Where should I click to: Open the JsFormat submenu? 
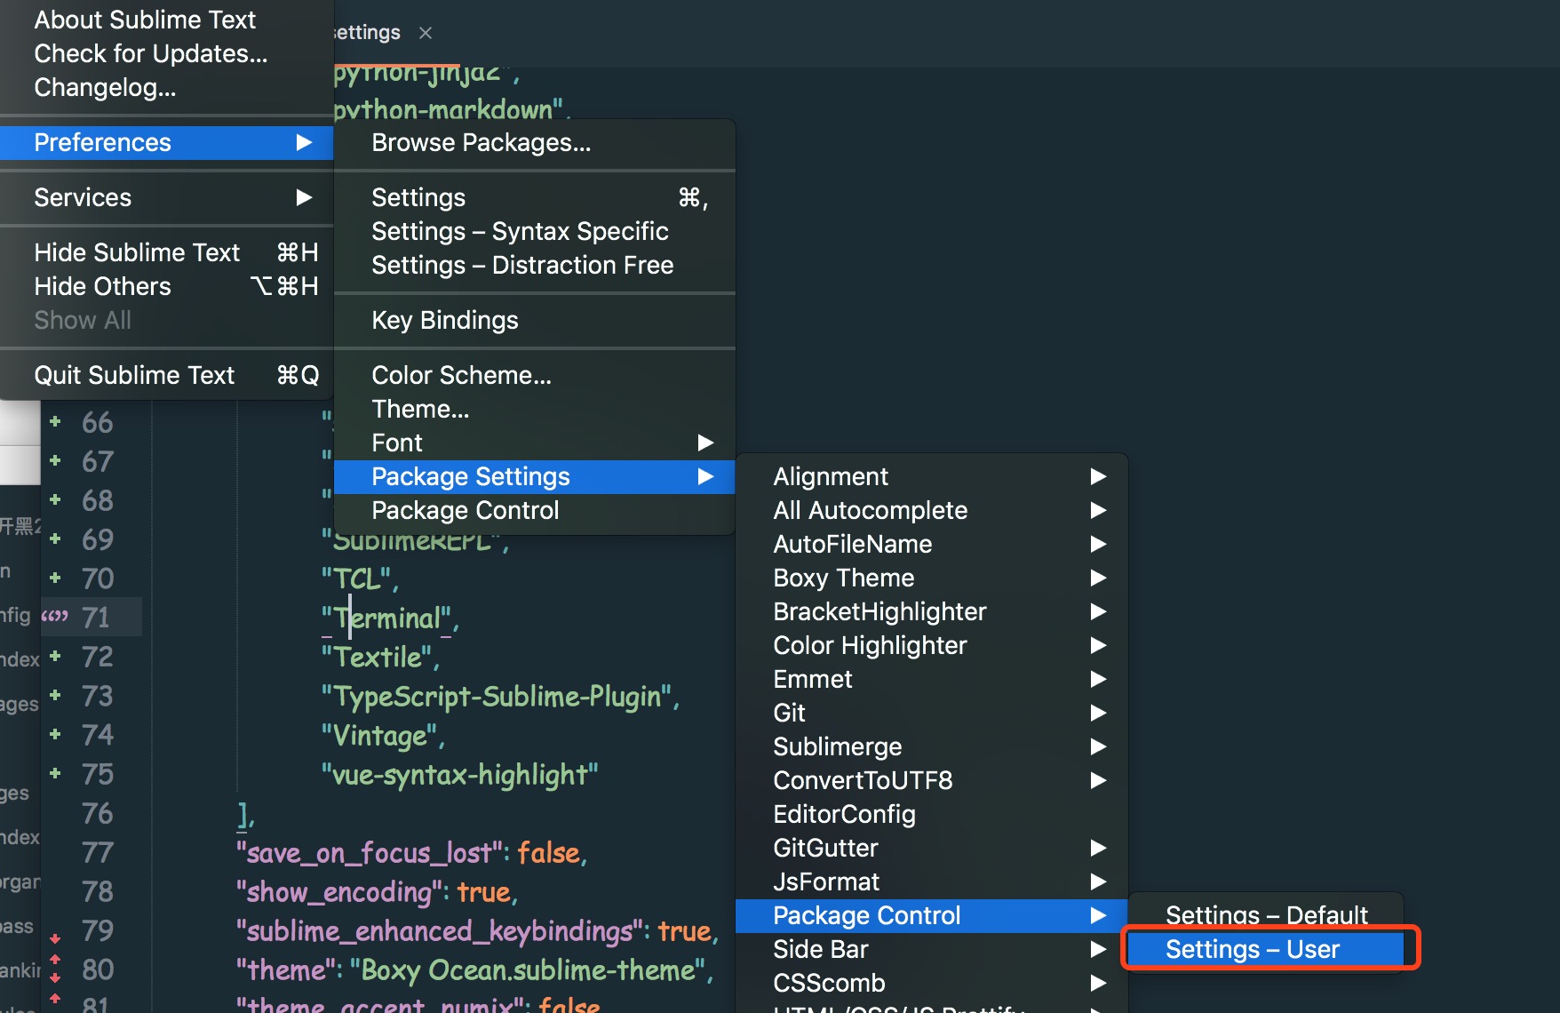point(931,881)
